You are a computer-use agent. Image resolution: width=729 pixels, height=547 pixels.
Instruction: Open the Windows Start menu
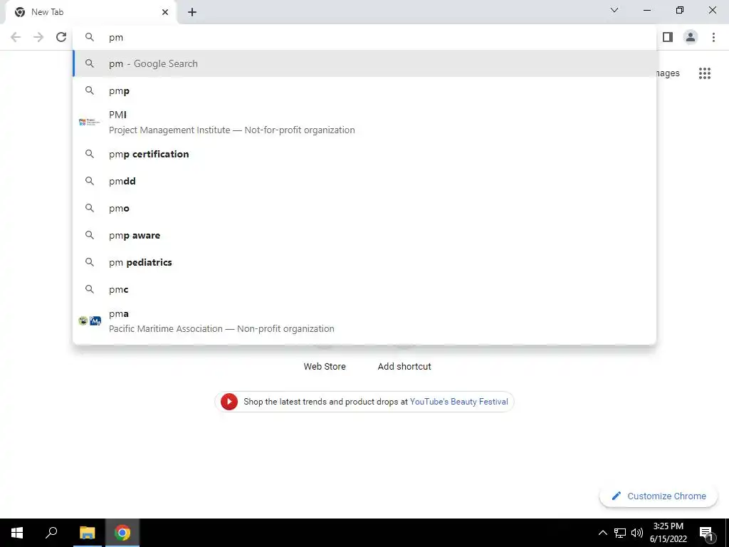(x=17, y=533)
